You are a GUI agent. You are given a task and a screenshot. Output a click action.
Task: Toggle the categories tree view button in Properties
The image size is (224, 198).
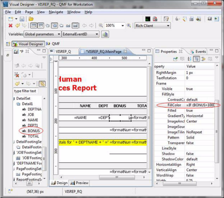point(196,59)
